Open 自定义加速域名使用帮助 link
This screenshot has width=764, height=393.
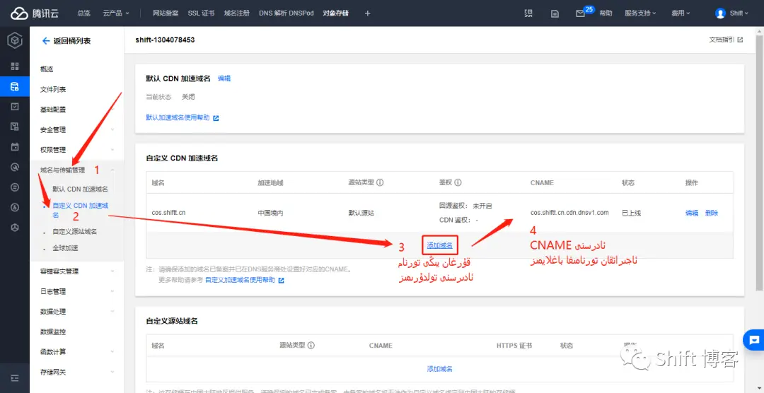coord(241,280)
